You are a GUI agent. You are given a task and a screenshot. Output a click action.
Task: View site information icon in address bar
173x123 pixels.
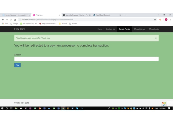20,19
